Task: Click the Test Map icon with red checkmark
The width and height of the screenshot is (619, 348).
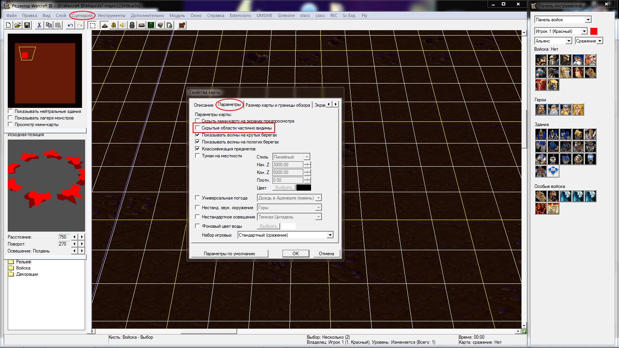Action: point(182,25)
